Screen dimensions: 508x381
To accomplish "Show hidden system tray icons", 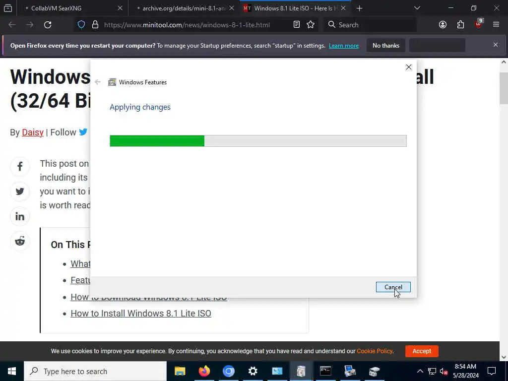I will click(420, 371).
